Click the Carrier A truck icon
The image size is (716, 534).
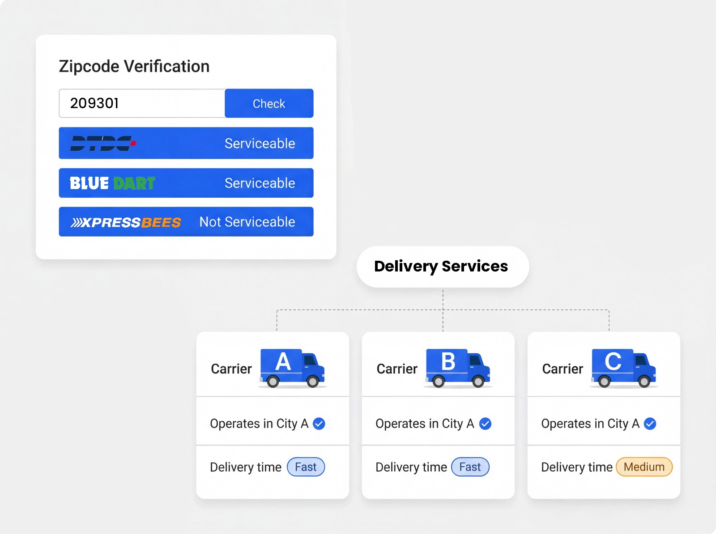[291, 367]
